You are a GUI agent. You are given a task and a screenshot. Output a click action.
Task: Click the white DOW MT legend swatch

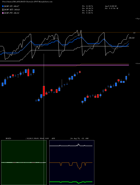(3, 10)
